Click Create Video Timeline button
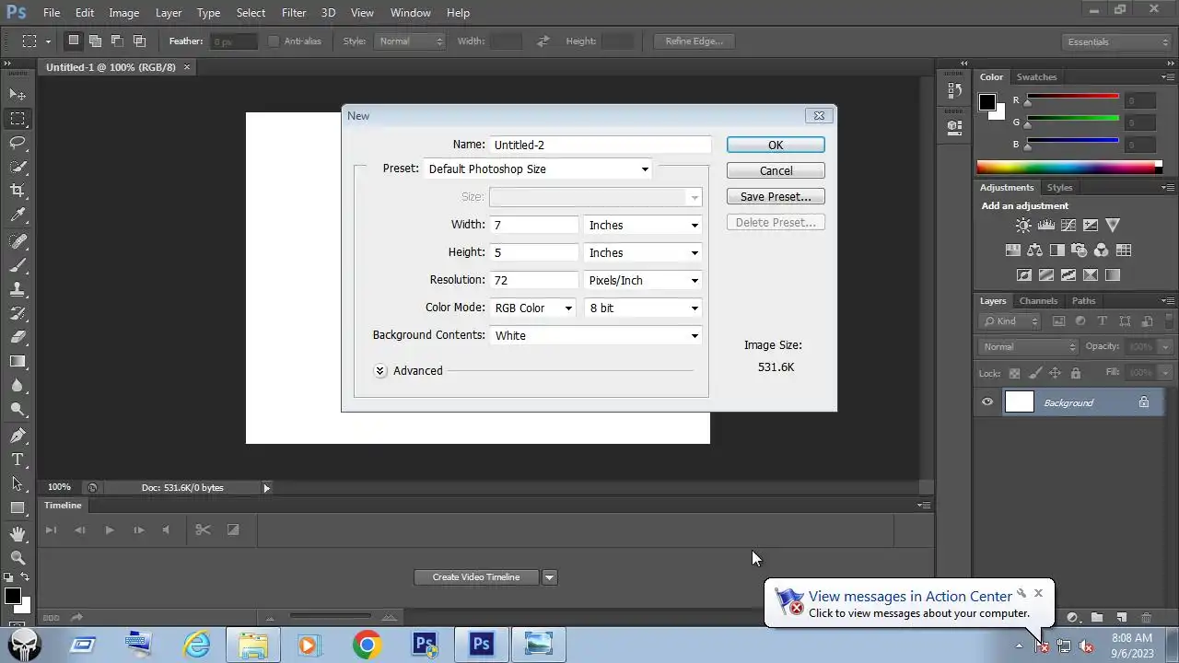Screen dimensions: 1179x663 tap(476, 577)
